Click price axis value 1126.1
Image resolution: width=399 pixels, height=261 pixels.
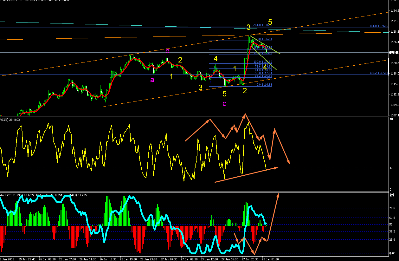tap(395, 42)
